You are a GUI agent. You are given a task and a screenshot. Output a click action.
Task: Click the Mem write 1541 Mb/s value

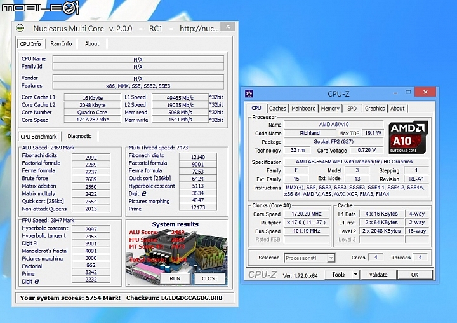point(180,120)
